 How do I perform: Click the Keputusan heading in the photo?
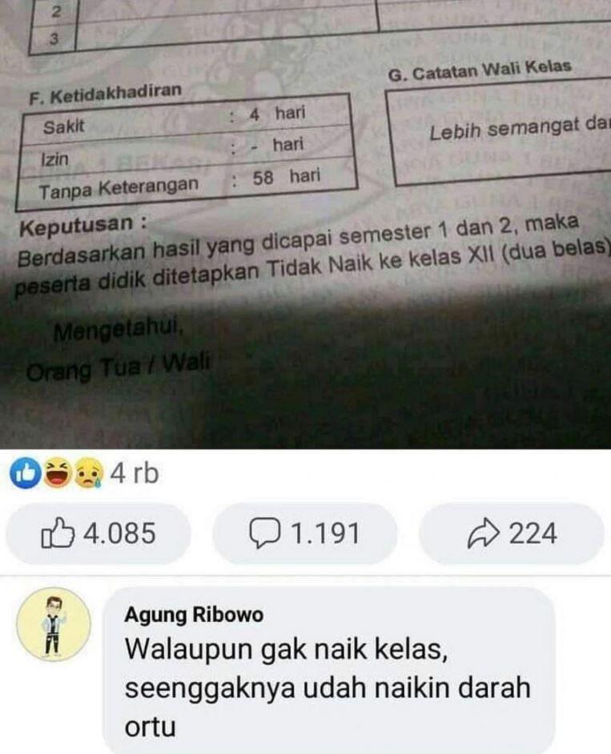pos(82,226)
